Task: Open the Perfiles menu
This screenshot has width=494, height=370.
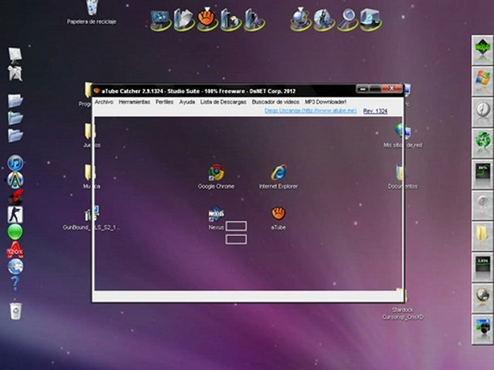Action: (x=165, y=102)
